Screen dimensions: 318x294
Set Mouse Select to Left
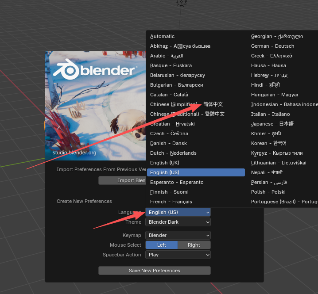162,245
